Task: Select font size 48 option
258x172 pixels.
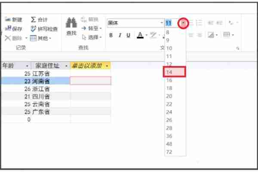Action: (175, 144)
